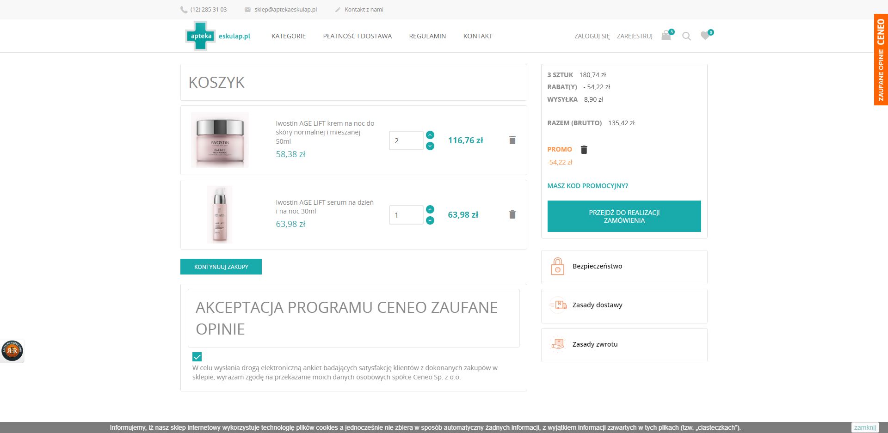Uncheck the Ceneo Zaufane Opinie consent checkbox

click(x=197, y=357)
